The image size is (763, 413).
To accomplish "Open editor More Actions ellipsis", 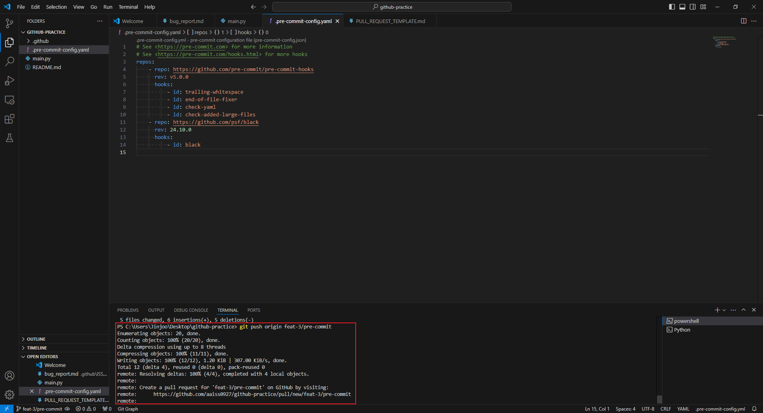I will 754,21.
